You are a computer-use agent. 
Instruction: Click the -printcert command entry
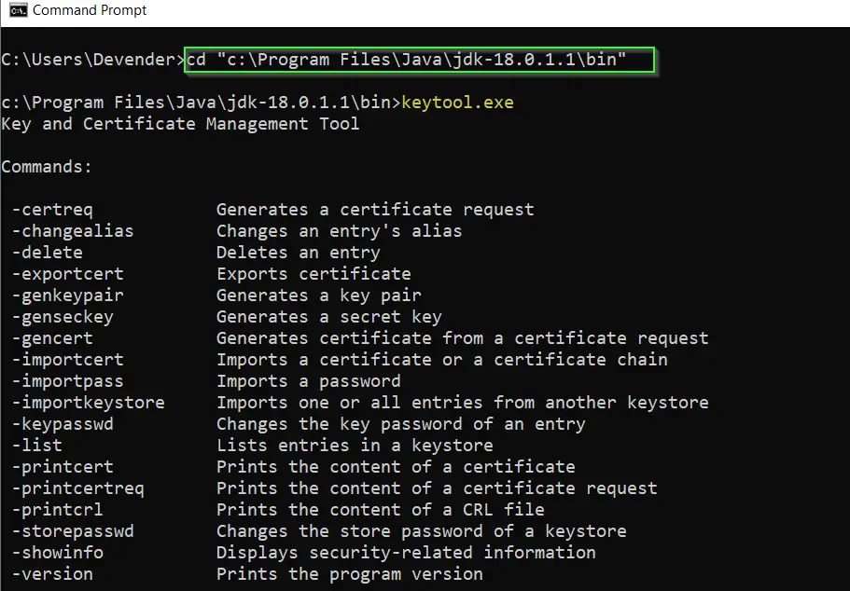pyautogui.click(x=62, y=466)
